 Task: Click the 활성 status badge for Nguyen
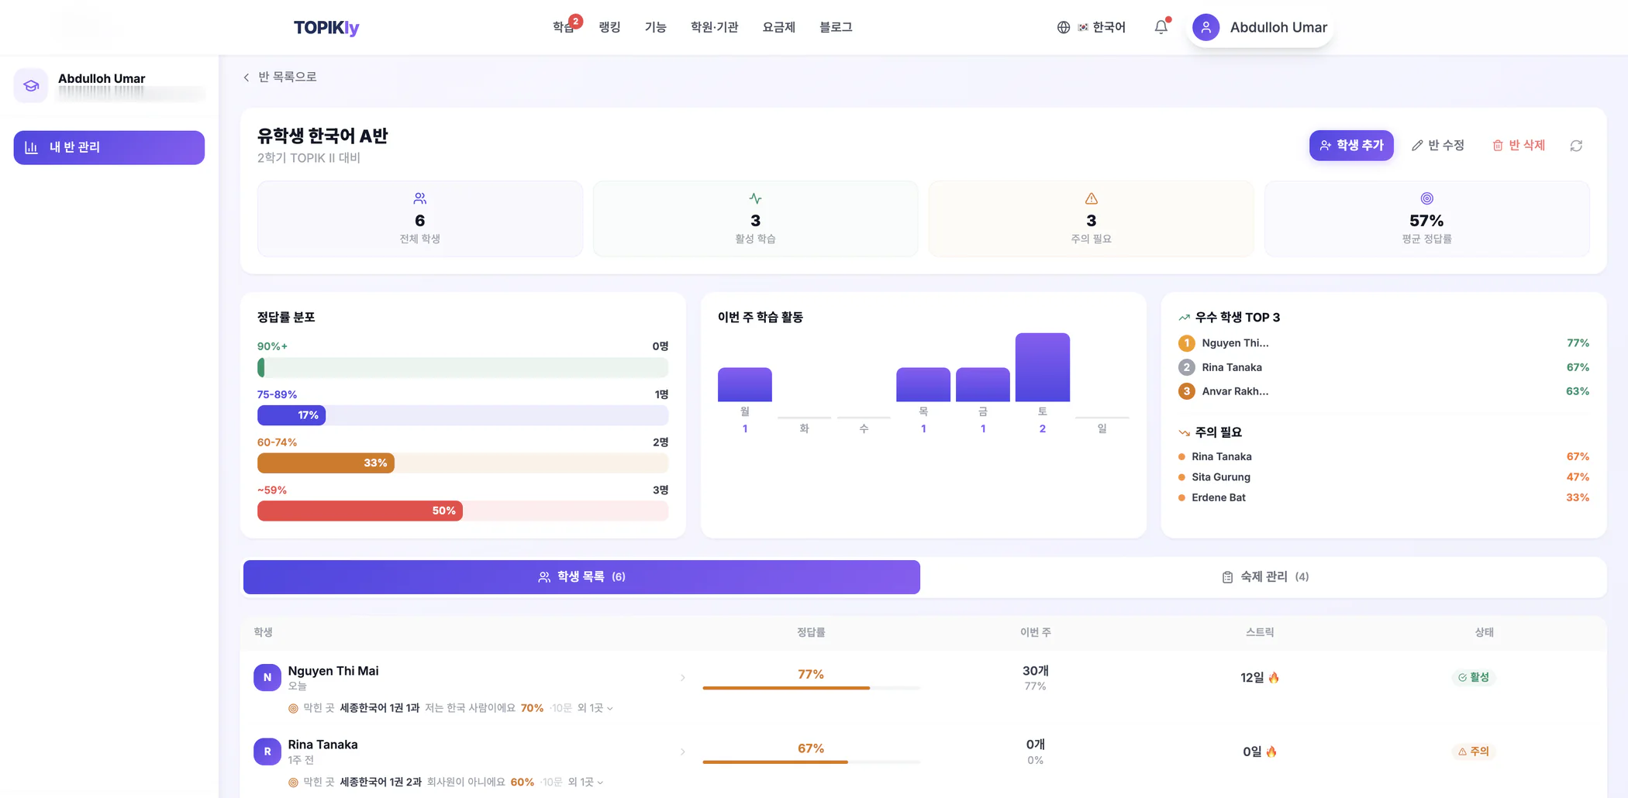click(x=1474, y=677)
